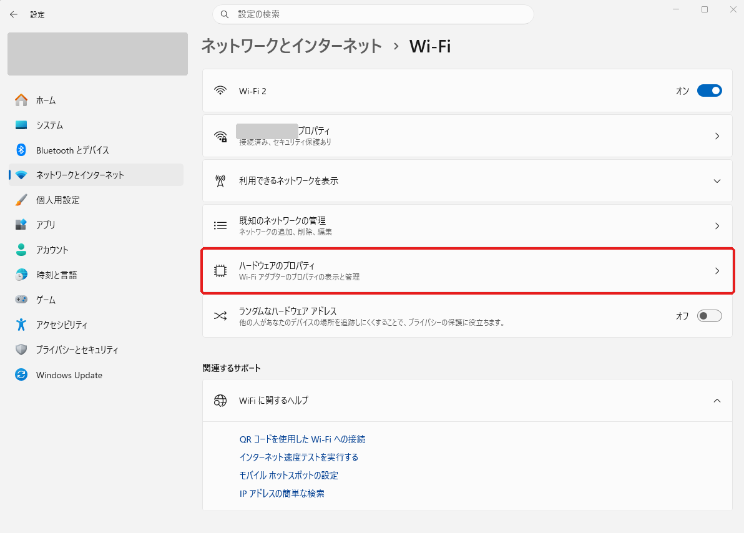Click ランダムなハードウェア アドレス label
The image size is (744, 533).
[288, 311]
